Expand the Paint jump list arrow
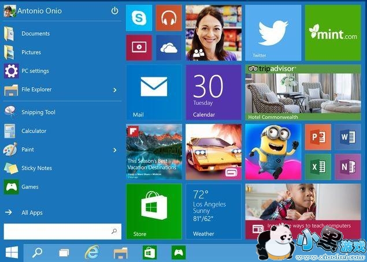This screenshot has height=262, width=367. tap(115, 150)
